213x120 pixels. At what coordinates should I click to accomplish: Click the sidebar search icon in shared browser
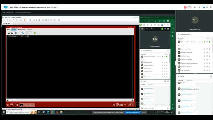coord(173,25)
